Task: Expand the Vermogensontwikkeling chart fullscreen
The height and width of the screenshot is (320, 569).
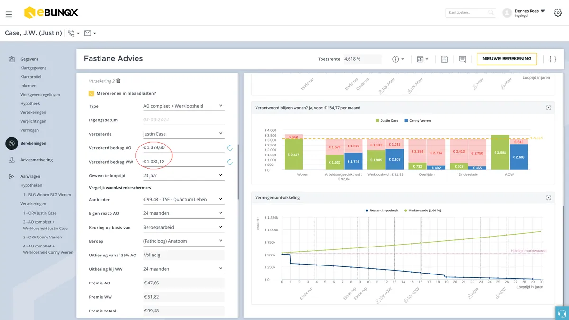Action: point(548,197)
